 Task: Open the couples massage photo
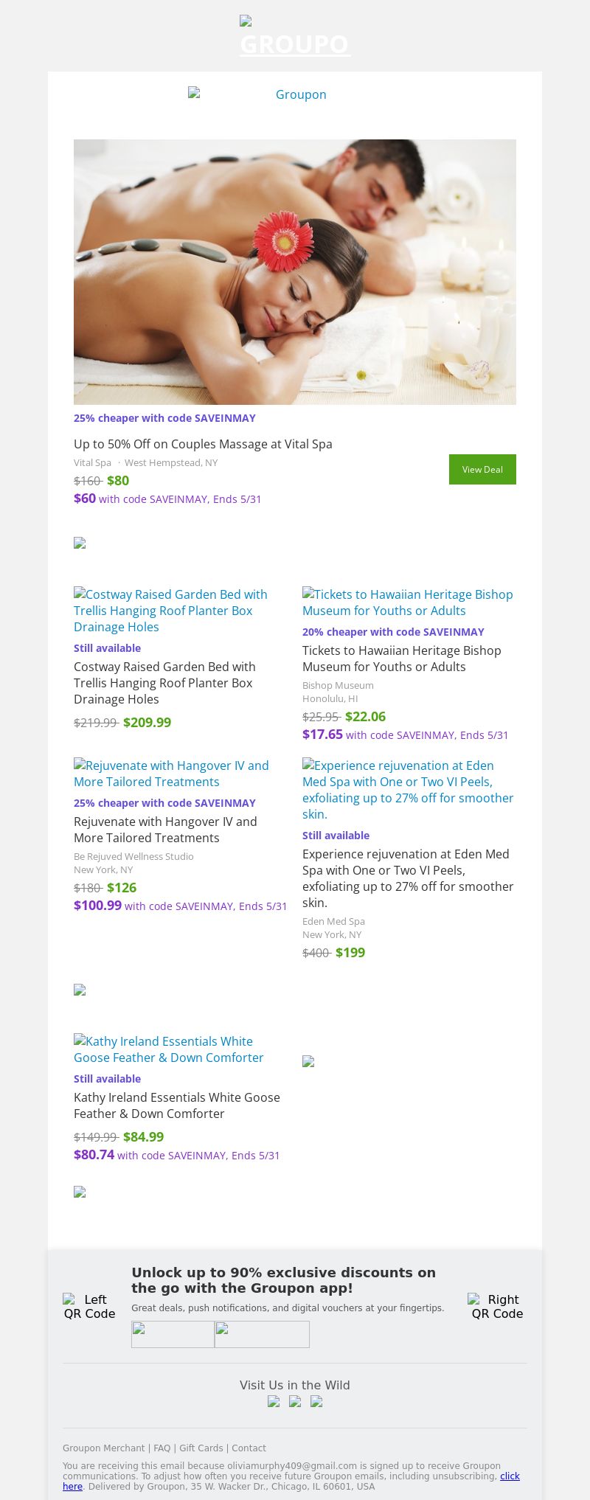click(295, 272)
